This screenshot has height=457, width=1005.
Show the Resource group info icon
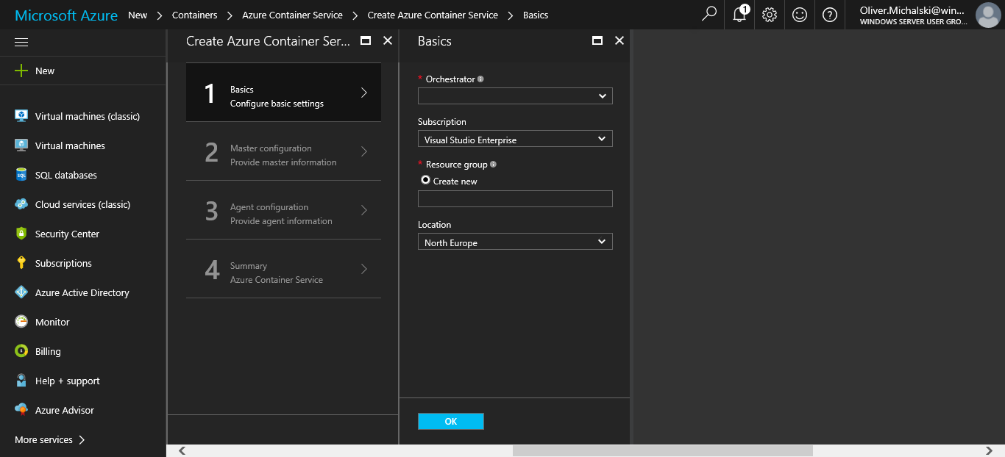(x=493, y=165)
